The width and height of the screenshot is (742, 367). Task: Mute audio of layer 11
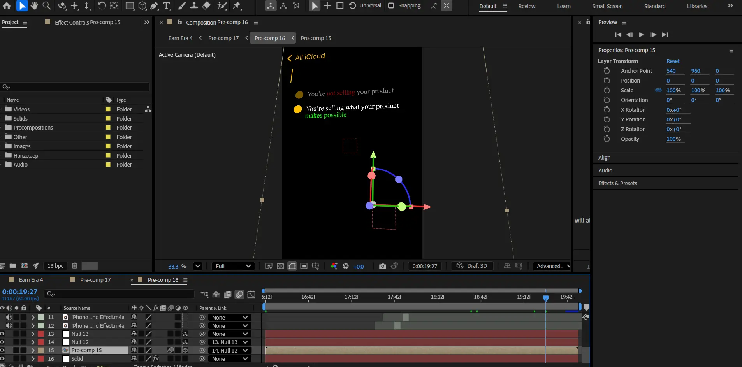click(x=9, y=317)
